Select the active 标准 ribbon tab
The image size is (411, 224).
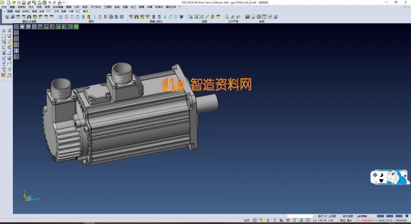[x=10, y=11]
